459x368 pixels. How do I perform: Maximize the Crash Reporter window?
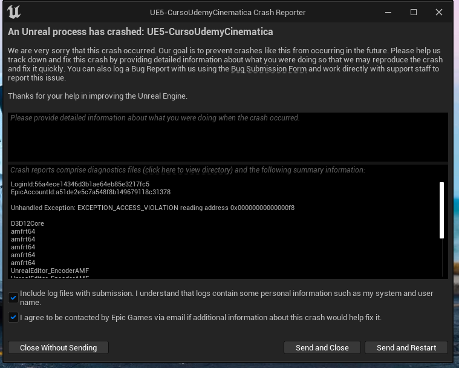pyautogui.click(x=414, y=12)
